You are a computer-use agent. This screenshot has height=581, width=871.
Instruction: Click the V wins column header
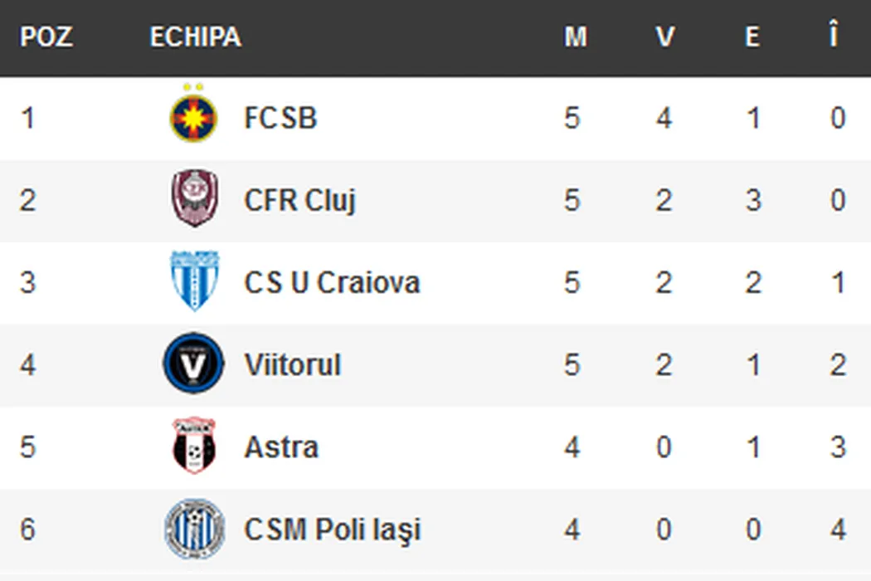coord(664,37)
